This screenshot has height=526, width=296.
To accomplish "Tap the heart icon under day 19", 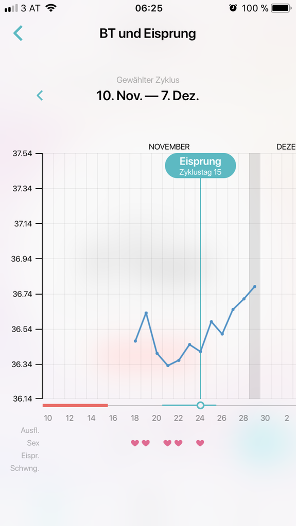I will (x=146, y=443).
